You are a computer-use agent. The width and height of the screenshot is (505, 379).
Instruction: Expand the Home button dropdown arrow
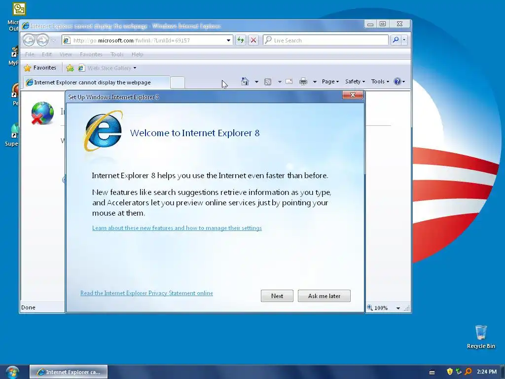point(256,82)
